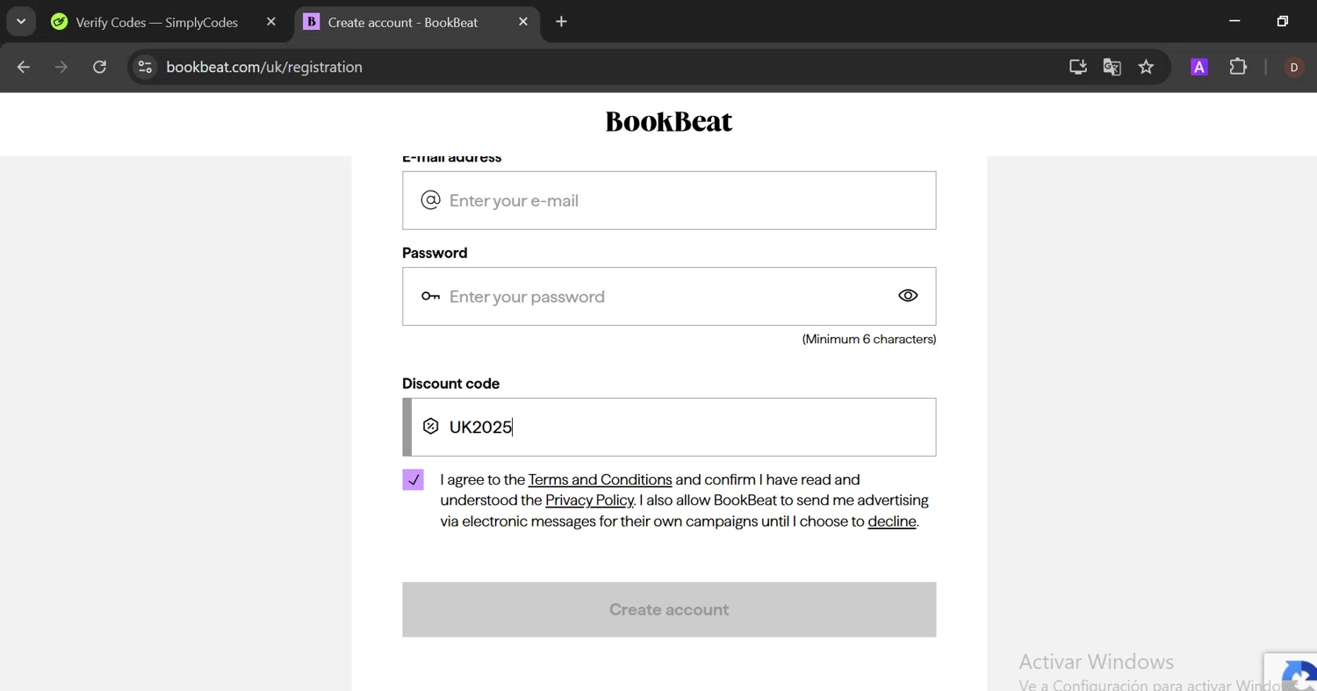Image resolution: width=1317 pixels, height=691 pixels.
Task: Click the "(Minimum 6 characters)" hint text
Action: (x=869, y=339)
